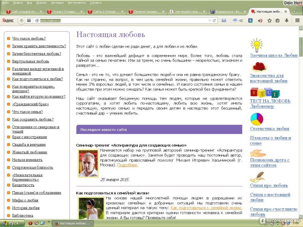Image resolution: width=303 pixels, height=227 pixels.
Task: Reload the page with the refresh icon
Action: [214, 21]
